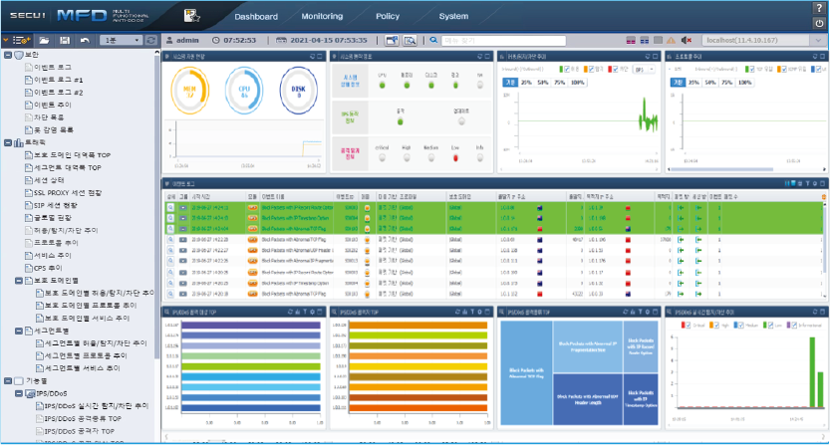Click the refresh button beside interval dropdown

click(x=151, y=40)
